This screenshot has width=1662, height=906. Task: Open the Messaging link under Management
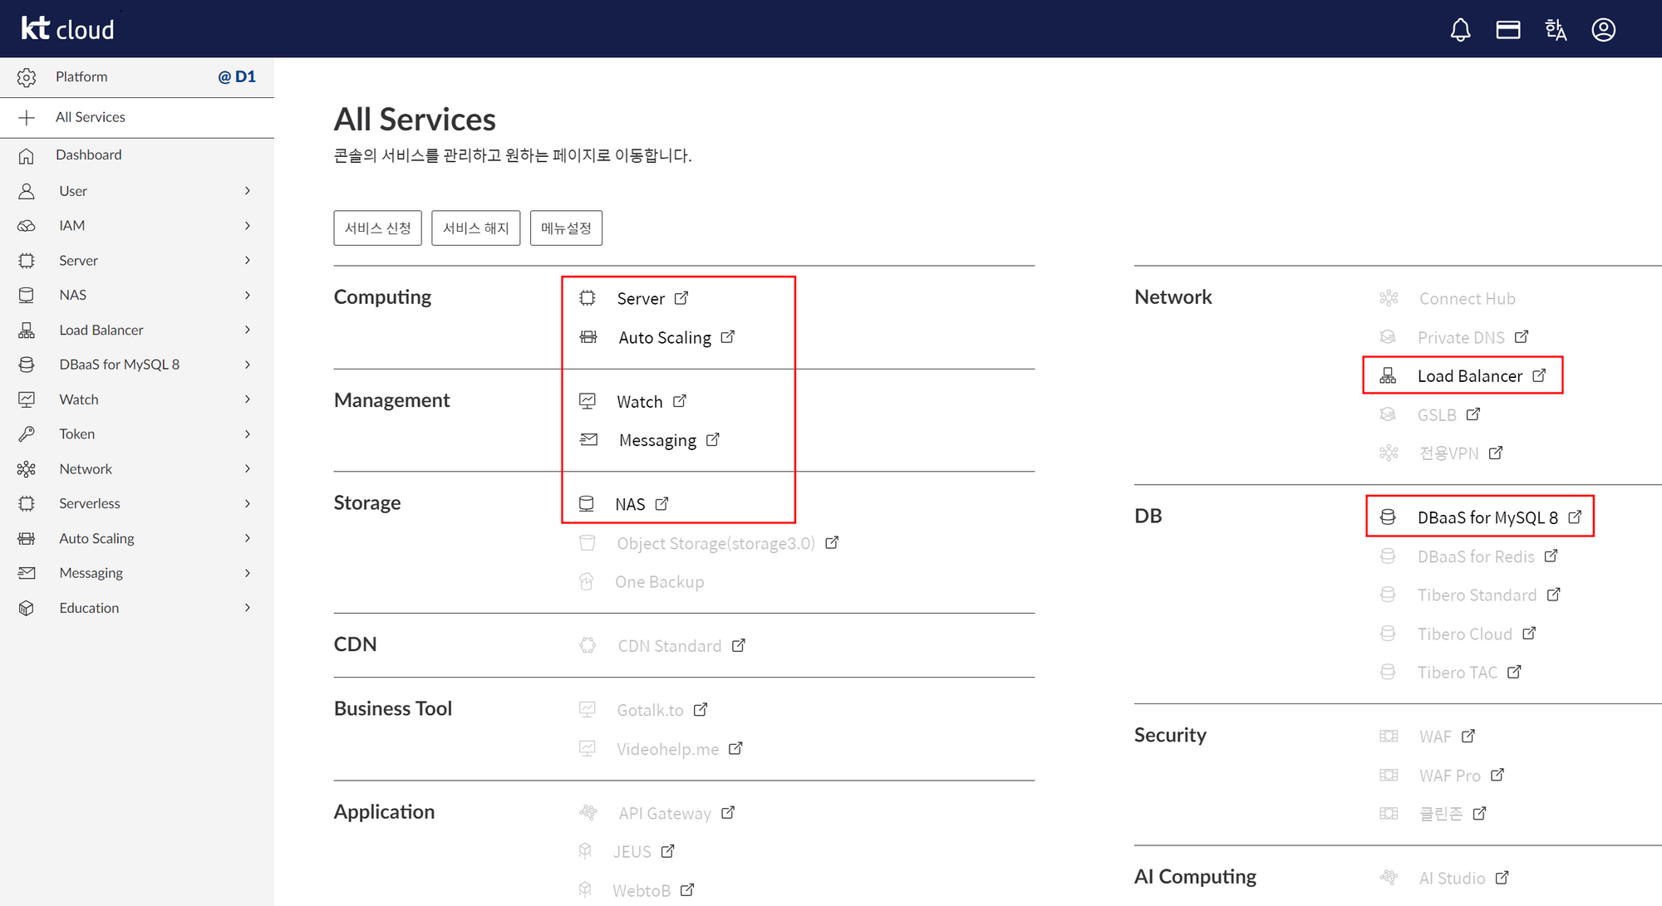click(x=657, y=439)
